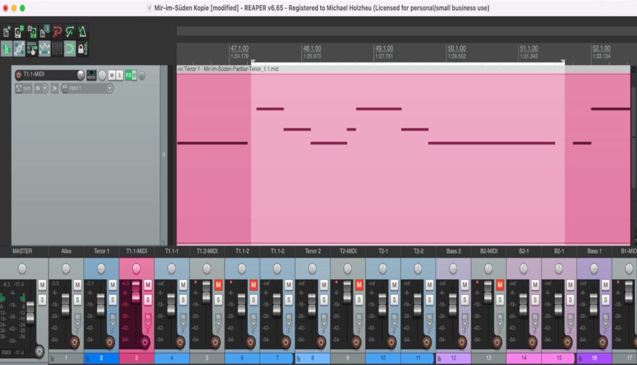637x365 pixels.
Task: Click track number 14 button in mixer
Action: tap(524, 358)
